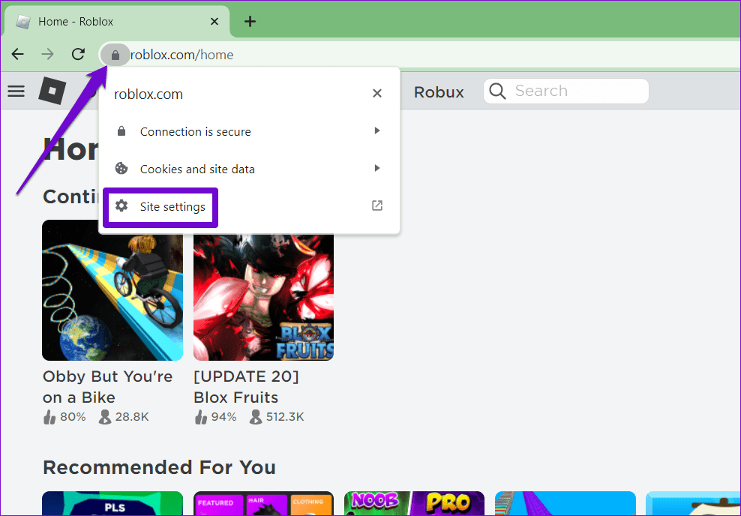Viewport: 741px width, 516px height.
Task: Open a new browser tab
Action: click(250, 21)
